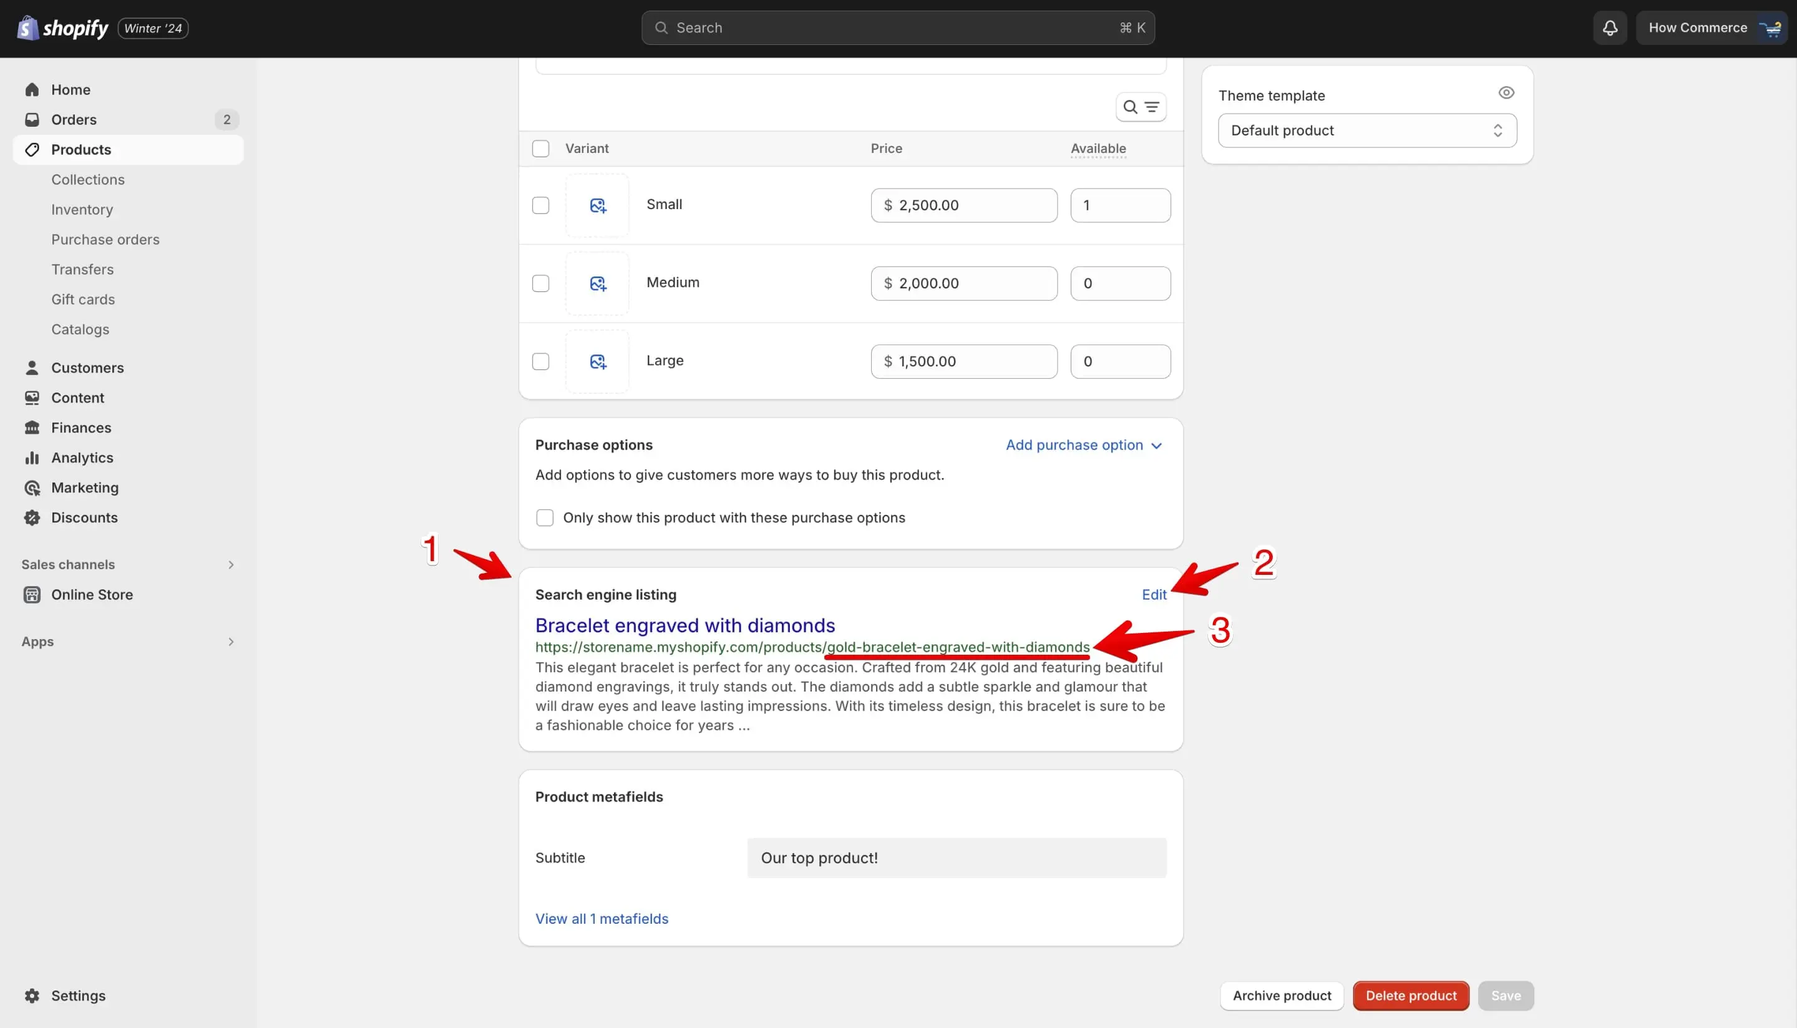Click the top Search bar
This screenshot has width=1797, height=1028.
click(x=898, y=28)
